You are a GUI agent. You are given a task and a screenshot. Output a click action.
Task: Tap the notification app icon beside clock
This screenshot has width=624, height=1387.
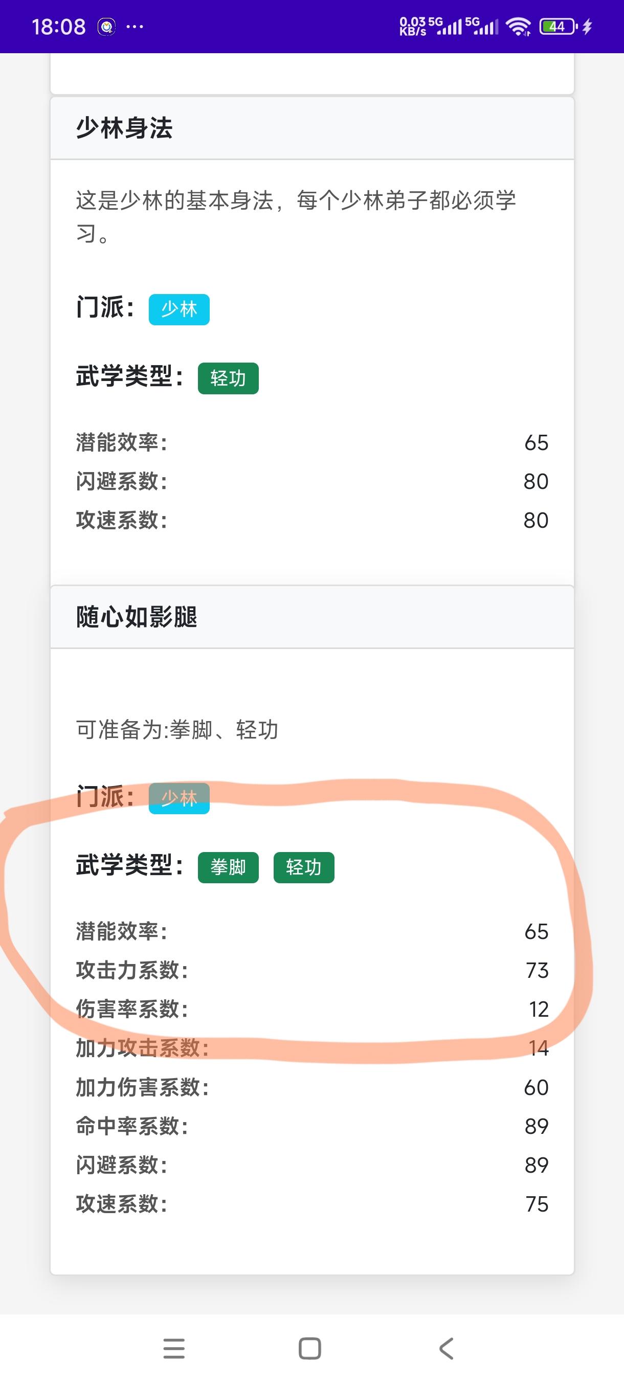(106, 27)
